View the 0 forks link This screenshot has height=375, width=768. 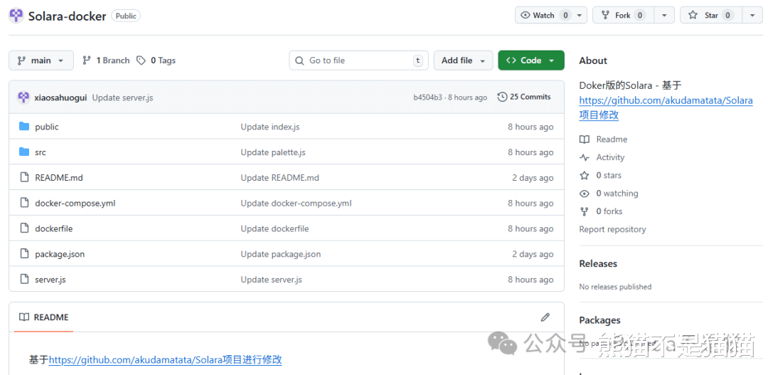click(601, 211)
